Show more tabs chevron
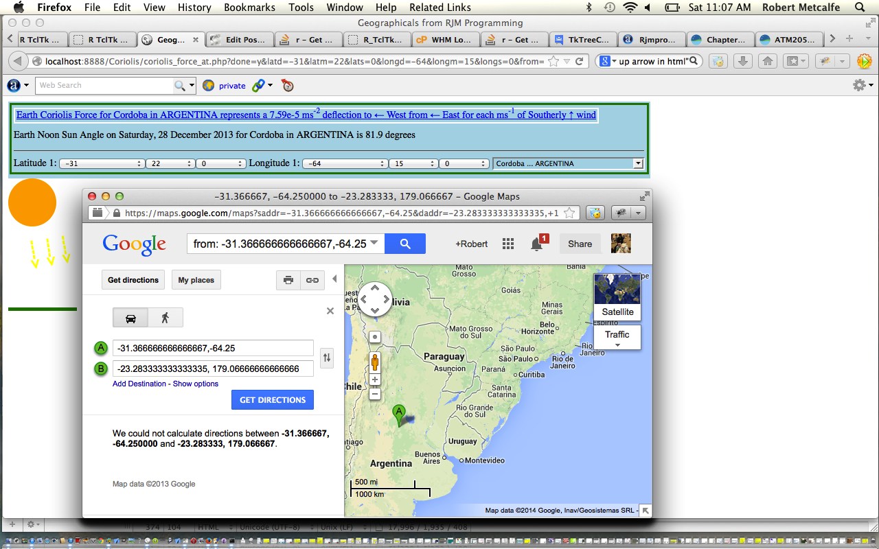 pyautogui.click(x=832, y=38)
